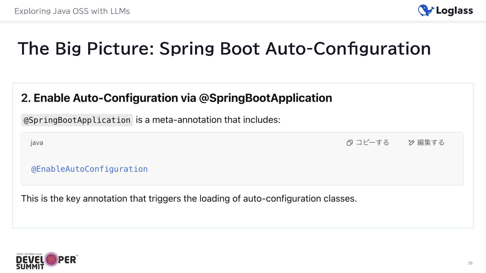Click the meta-annotation description text
The height and width of the screenshot is (273, 486).
208,120
